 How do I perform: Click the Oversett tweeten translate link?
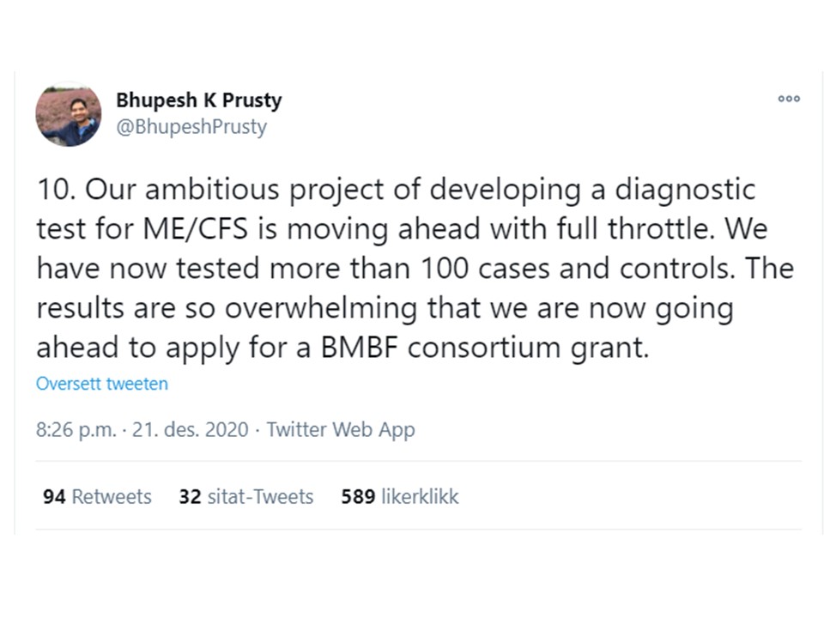(x=102, y=384)
